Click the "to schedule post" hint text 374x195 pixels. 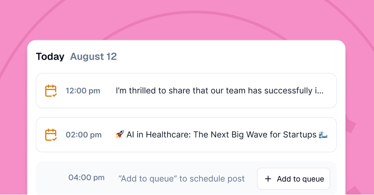tap(211, 179)
